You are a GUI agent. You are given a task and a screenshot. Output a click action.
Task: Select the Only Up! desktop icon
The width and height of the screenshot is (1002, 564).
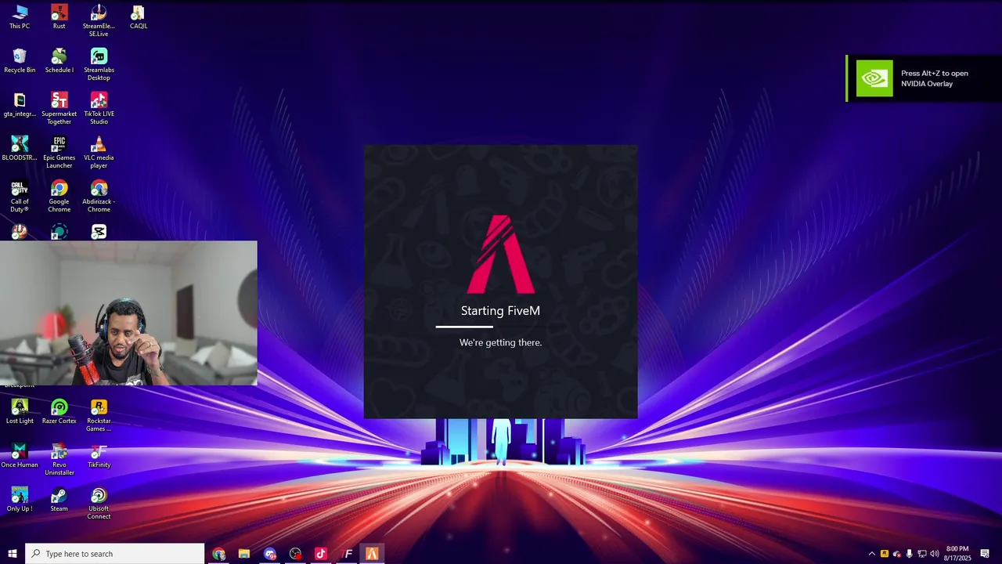point(20,500)
